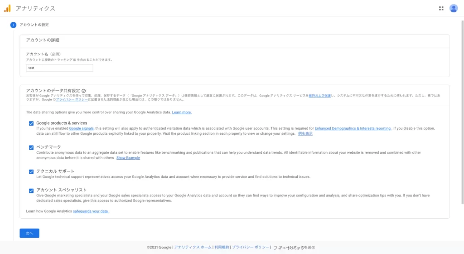Open アナリティクス ホーム in footer

click(193, 247)
